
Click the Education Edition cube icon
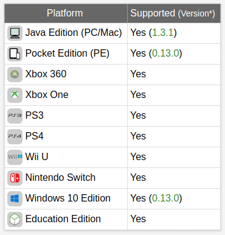click(x=15, y=219)
